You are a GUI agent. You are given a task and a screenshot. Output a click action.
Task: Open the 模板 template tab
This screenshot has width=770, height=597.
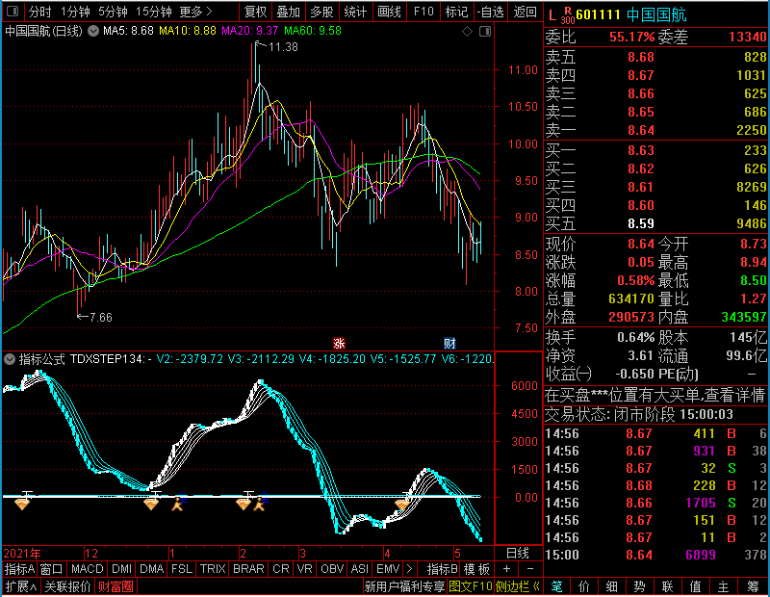coord(476,569)
